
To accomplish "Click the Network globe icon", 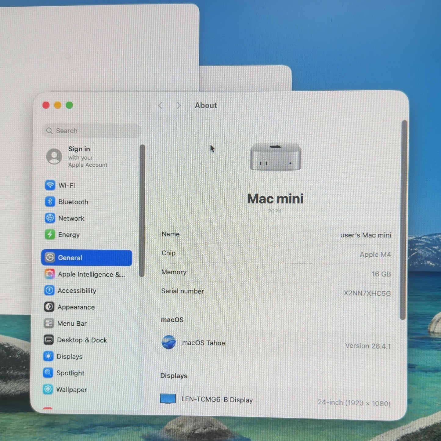I will (50, 218).
